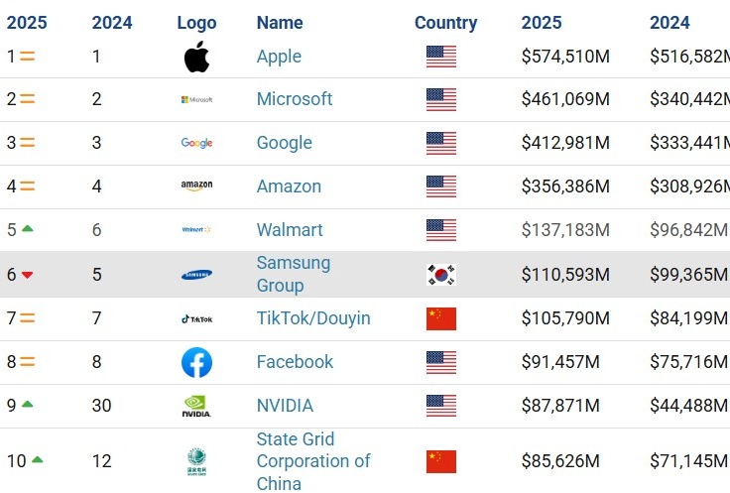730x493 pixels.
Task: Click the China flag in TikTok row
Action: click(441, 318)
